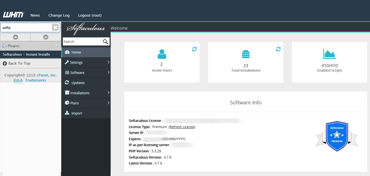370x176 pixels.
Task: Expand the Plans submenu chevron
Action: (108, 103)
